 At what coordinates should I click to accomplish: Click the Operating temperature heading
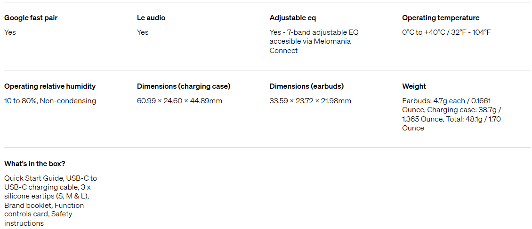[x=441, y=18]
